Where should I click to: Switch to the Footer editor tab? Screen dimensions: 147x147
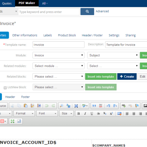click(25, 97)
